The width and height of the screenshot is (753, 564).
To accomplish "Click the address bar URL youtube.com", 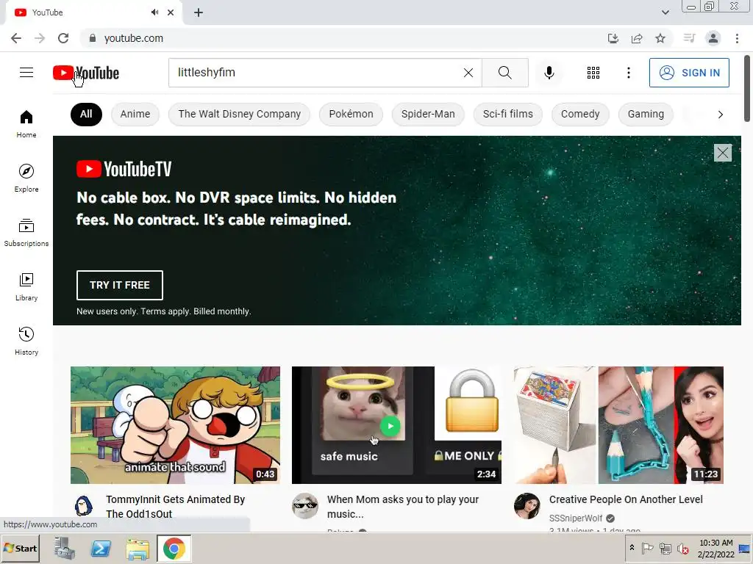I will point(134,38).
